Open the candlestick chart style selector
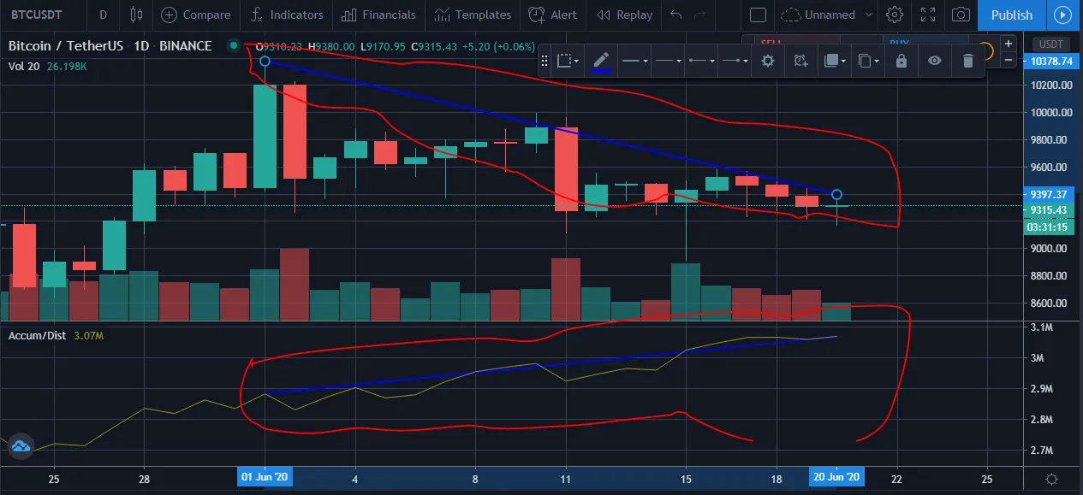 [x=136, y=15]
